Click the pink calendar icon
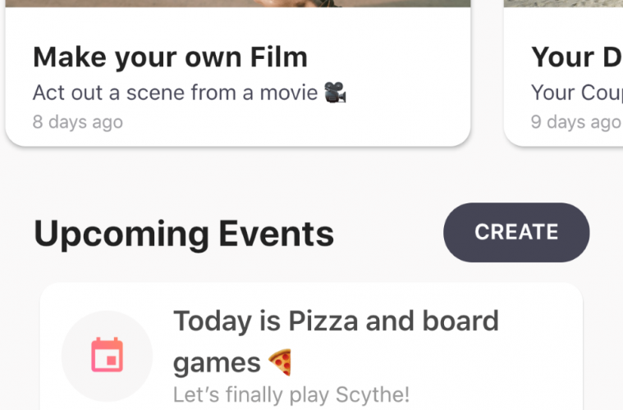This screenshot has width=623, height=410. [107, 356]
